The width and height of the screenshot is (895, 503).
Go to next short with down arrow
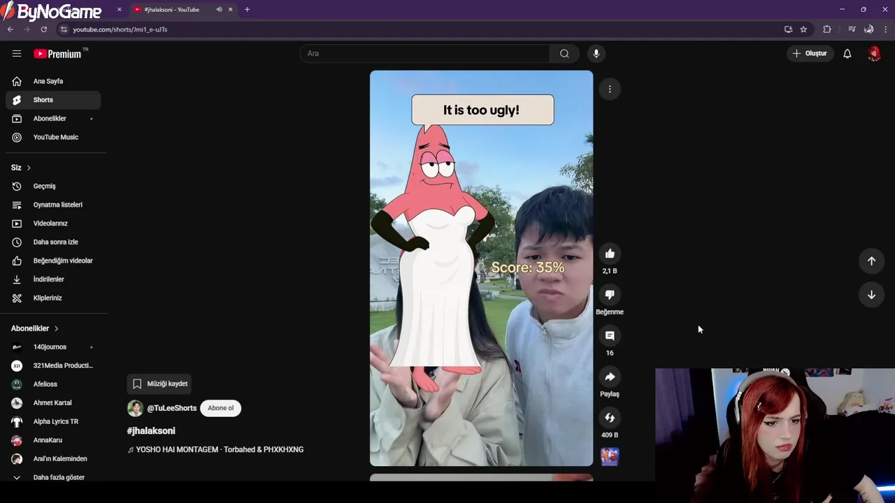[x=871, y=295]
